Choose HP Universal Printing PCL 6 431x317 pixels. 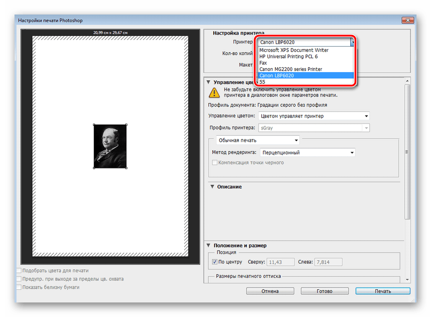coord(288,56)
